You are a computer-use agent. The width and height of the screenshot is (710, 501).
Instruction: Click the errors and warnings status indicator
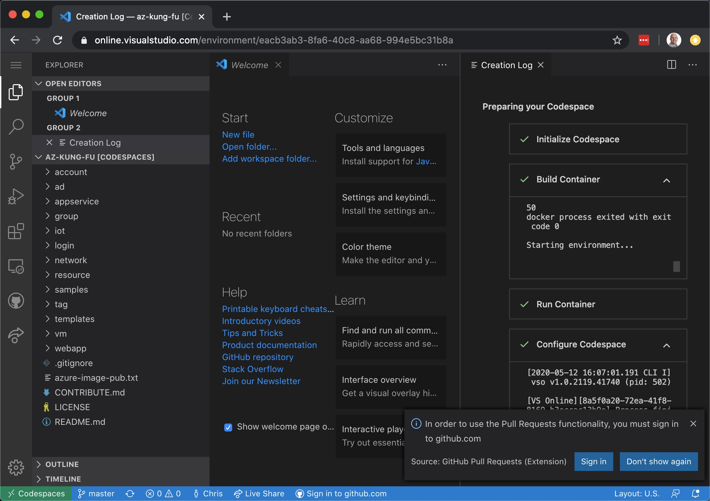[x=163, y=494]
